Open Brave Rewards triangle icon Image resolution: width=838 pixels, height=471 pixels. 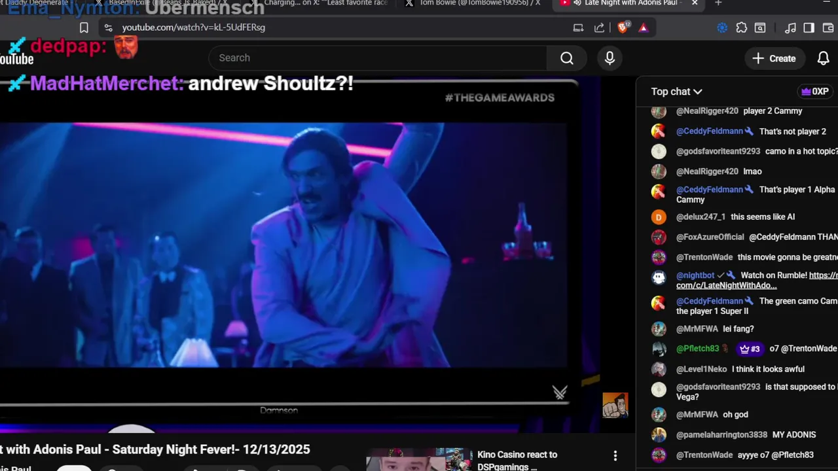pos(644,27)
